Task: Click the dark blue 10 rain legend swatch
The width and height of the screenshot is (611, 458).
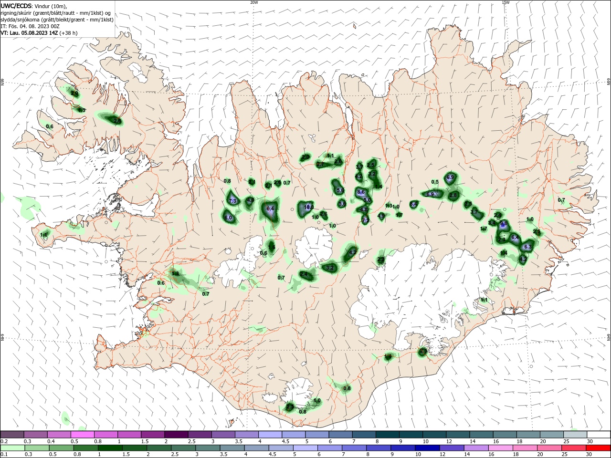Action: pyautogui.click(x=427, y=448)
